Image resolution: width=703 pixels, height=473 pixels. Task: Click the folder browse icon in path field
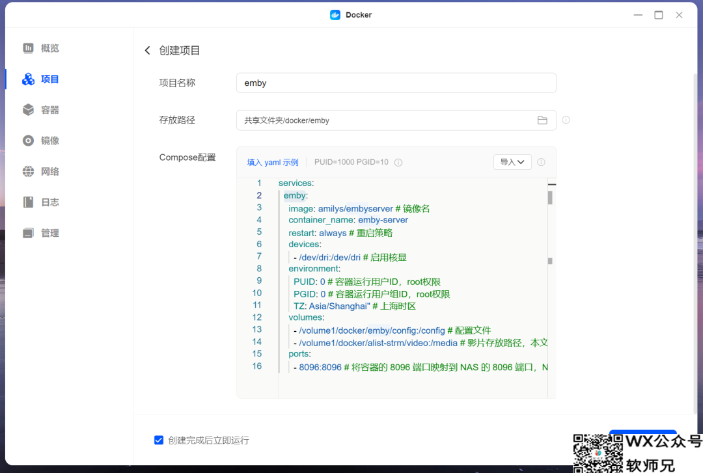point(542,120)
